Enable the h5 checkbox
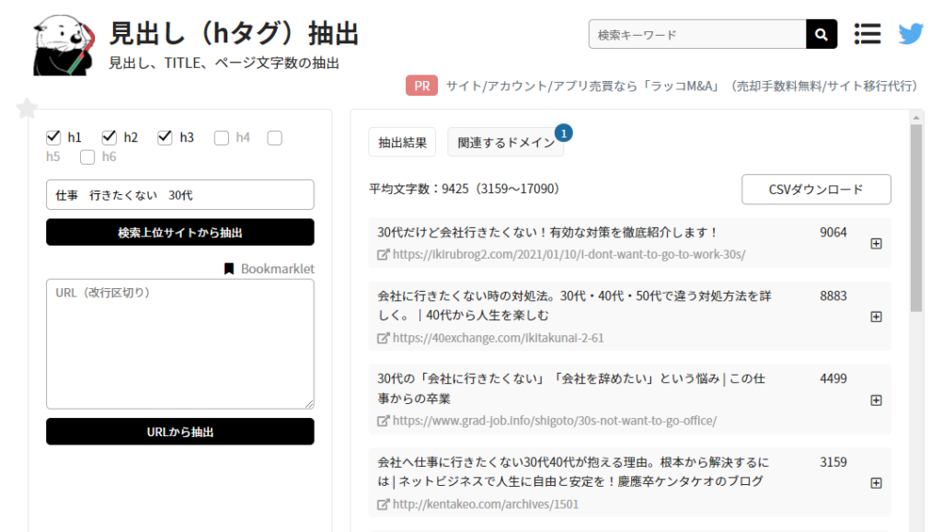 coord(274,138)
